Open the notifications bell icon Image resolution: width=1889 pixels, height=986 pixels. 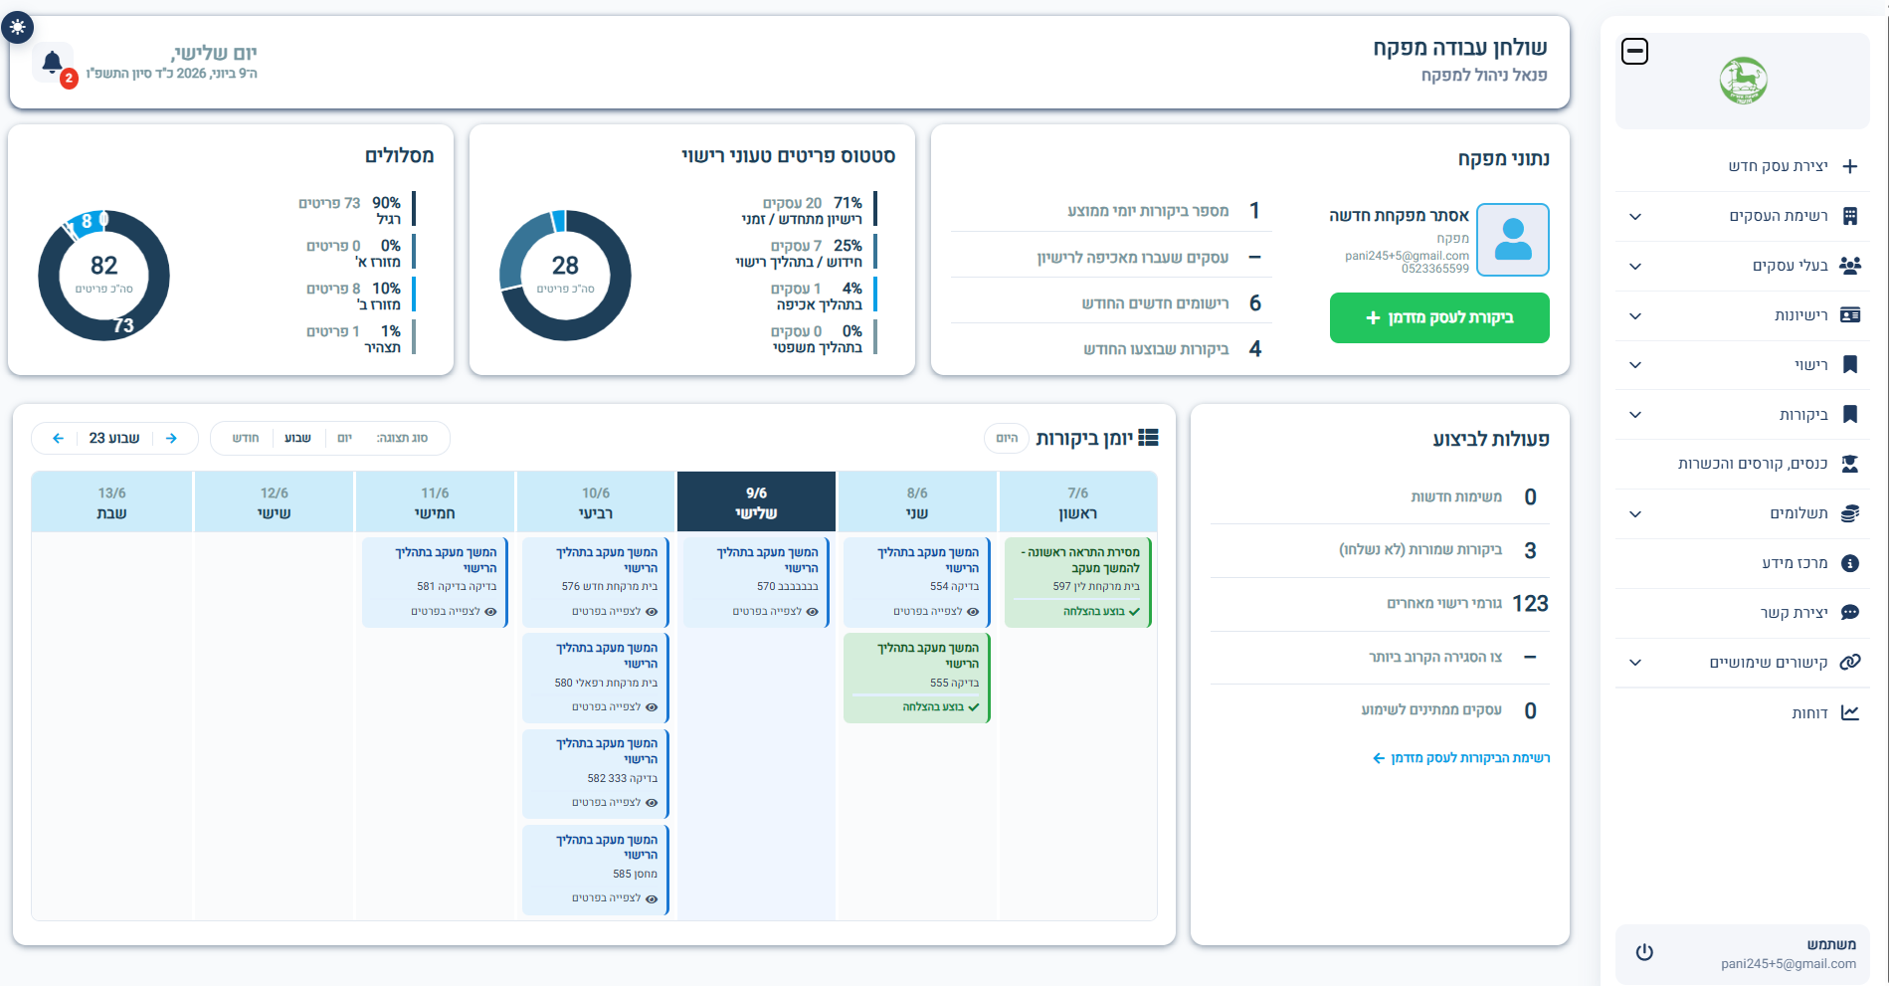coord(53,63)
